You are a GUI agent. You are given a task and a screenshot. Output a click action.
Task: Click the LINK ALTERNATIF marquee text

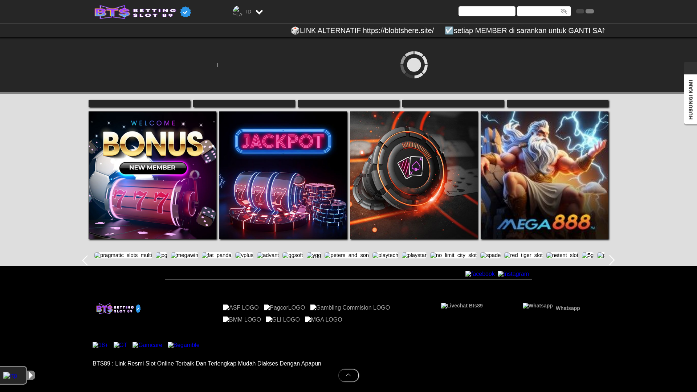coord(362,30)
